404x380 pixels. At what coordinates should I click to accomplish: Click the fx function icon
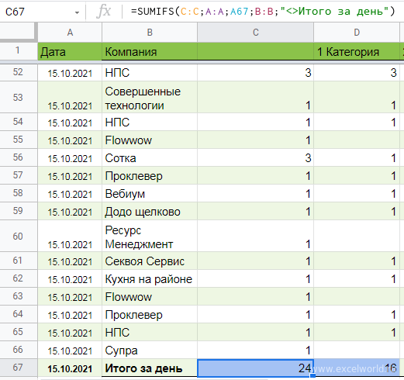(103, 12)
